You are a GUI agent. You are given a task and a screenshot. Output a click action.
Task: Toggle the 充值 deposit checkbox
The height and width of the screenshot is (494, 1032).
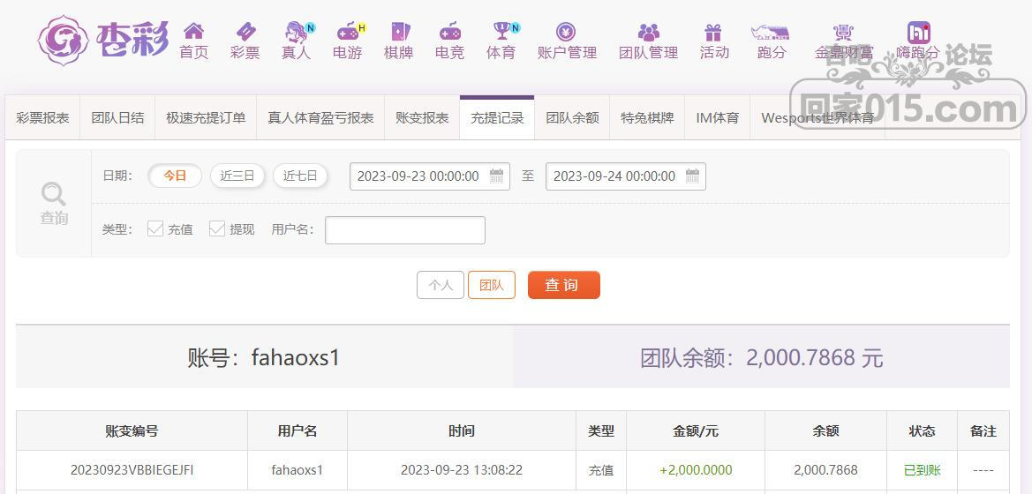click(x=155, y=228)
